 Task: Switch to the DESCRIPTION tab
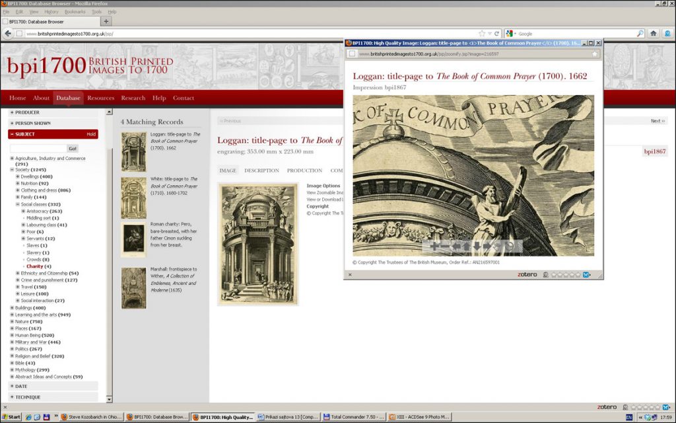point(261,171)
